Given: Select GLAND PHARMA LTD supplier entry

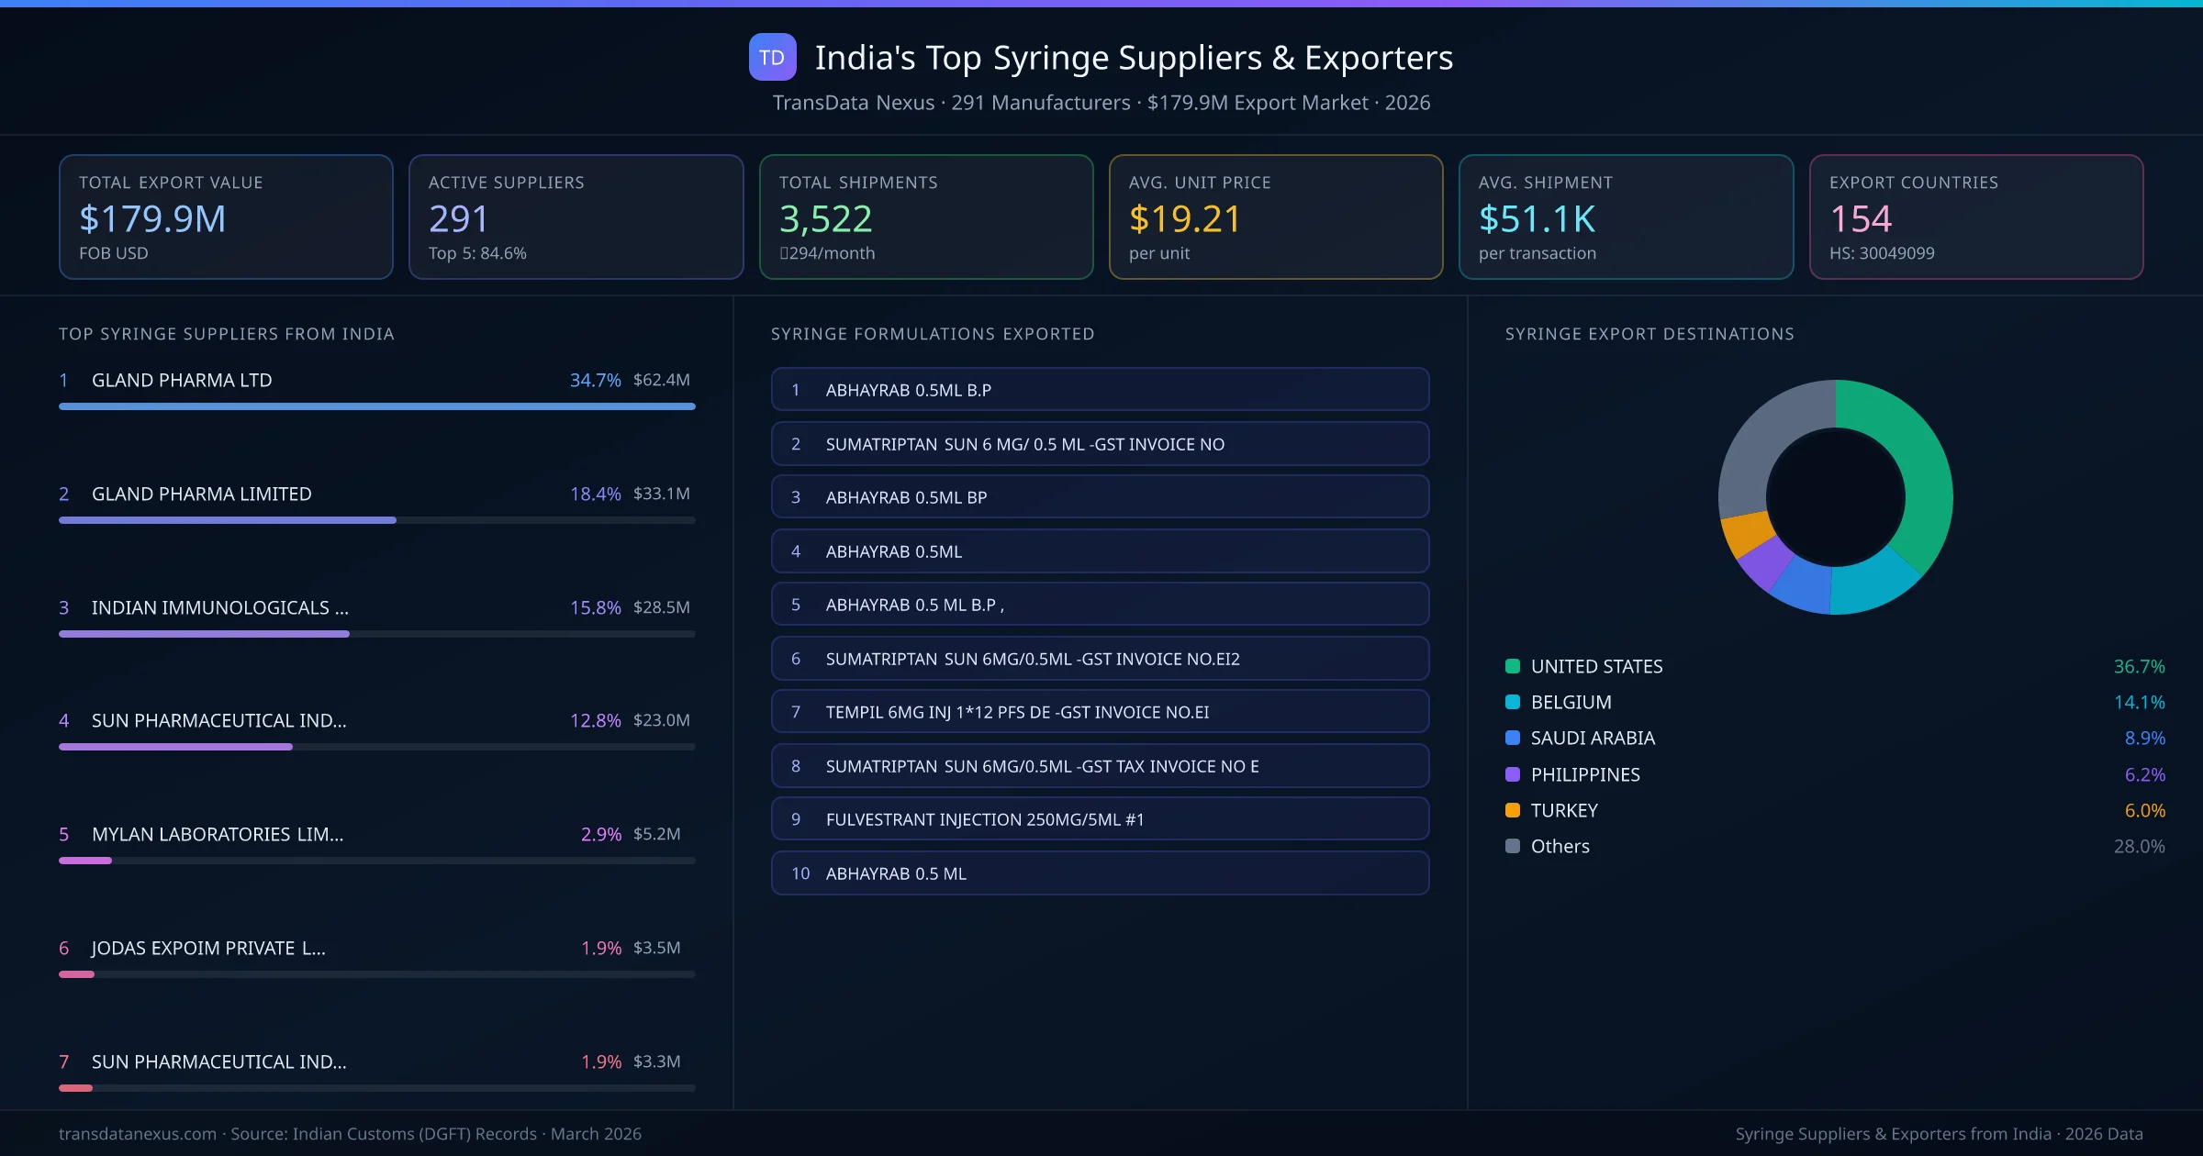Looking at the screenshot, I should (181, 380).
